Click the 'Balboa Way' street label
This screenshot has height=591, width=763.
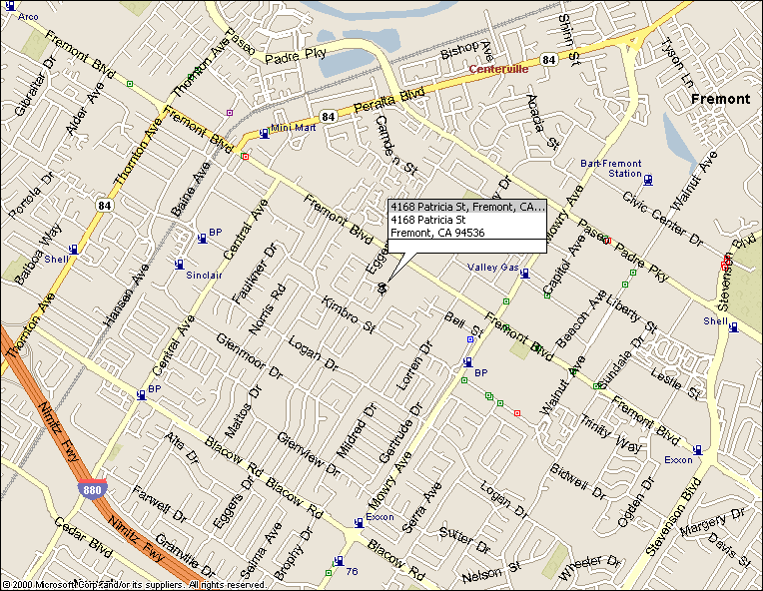38,254
